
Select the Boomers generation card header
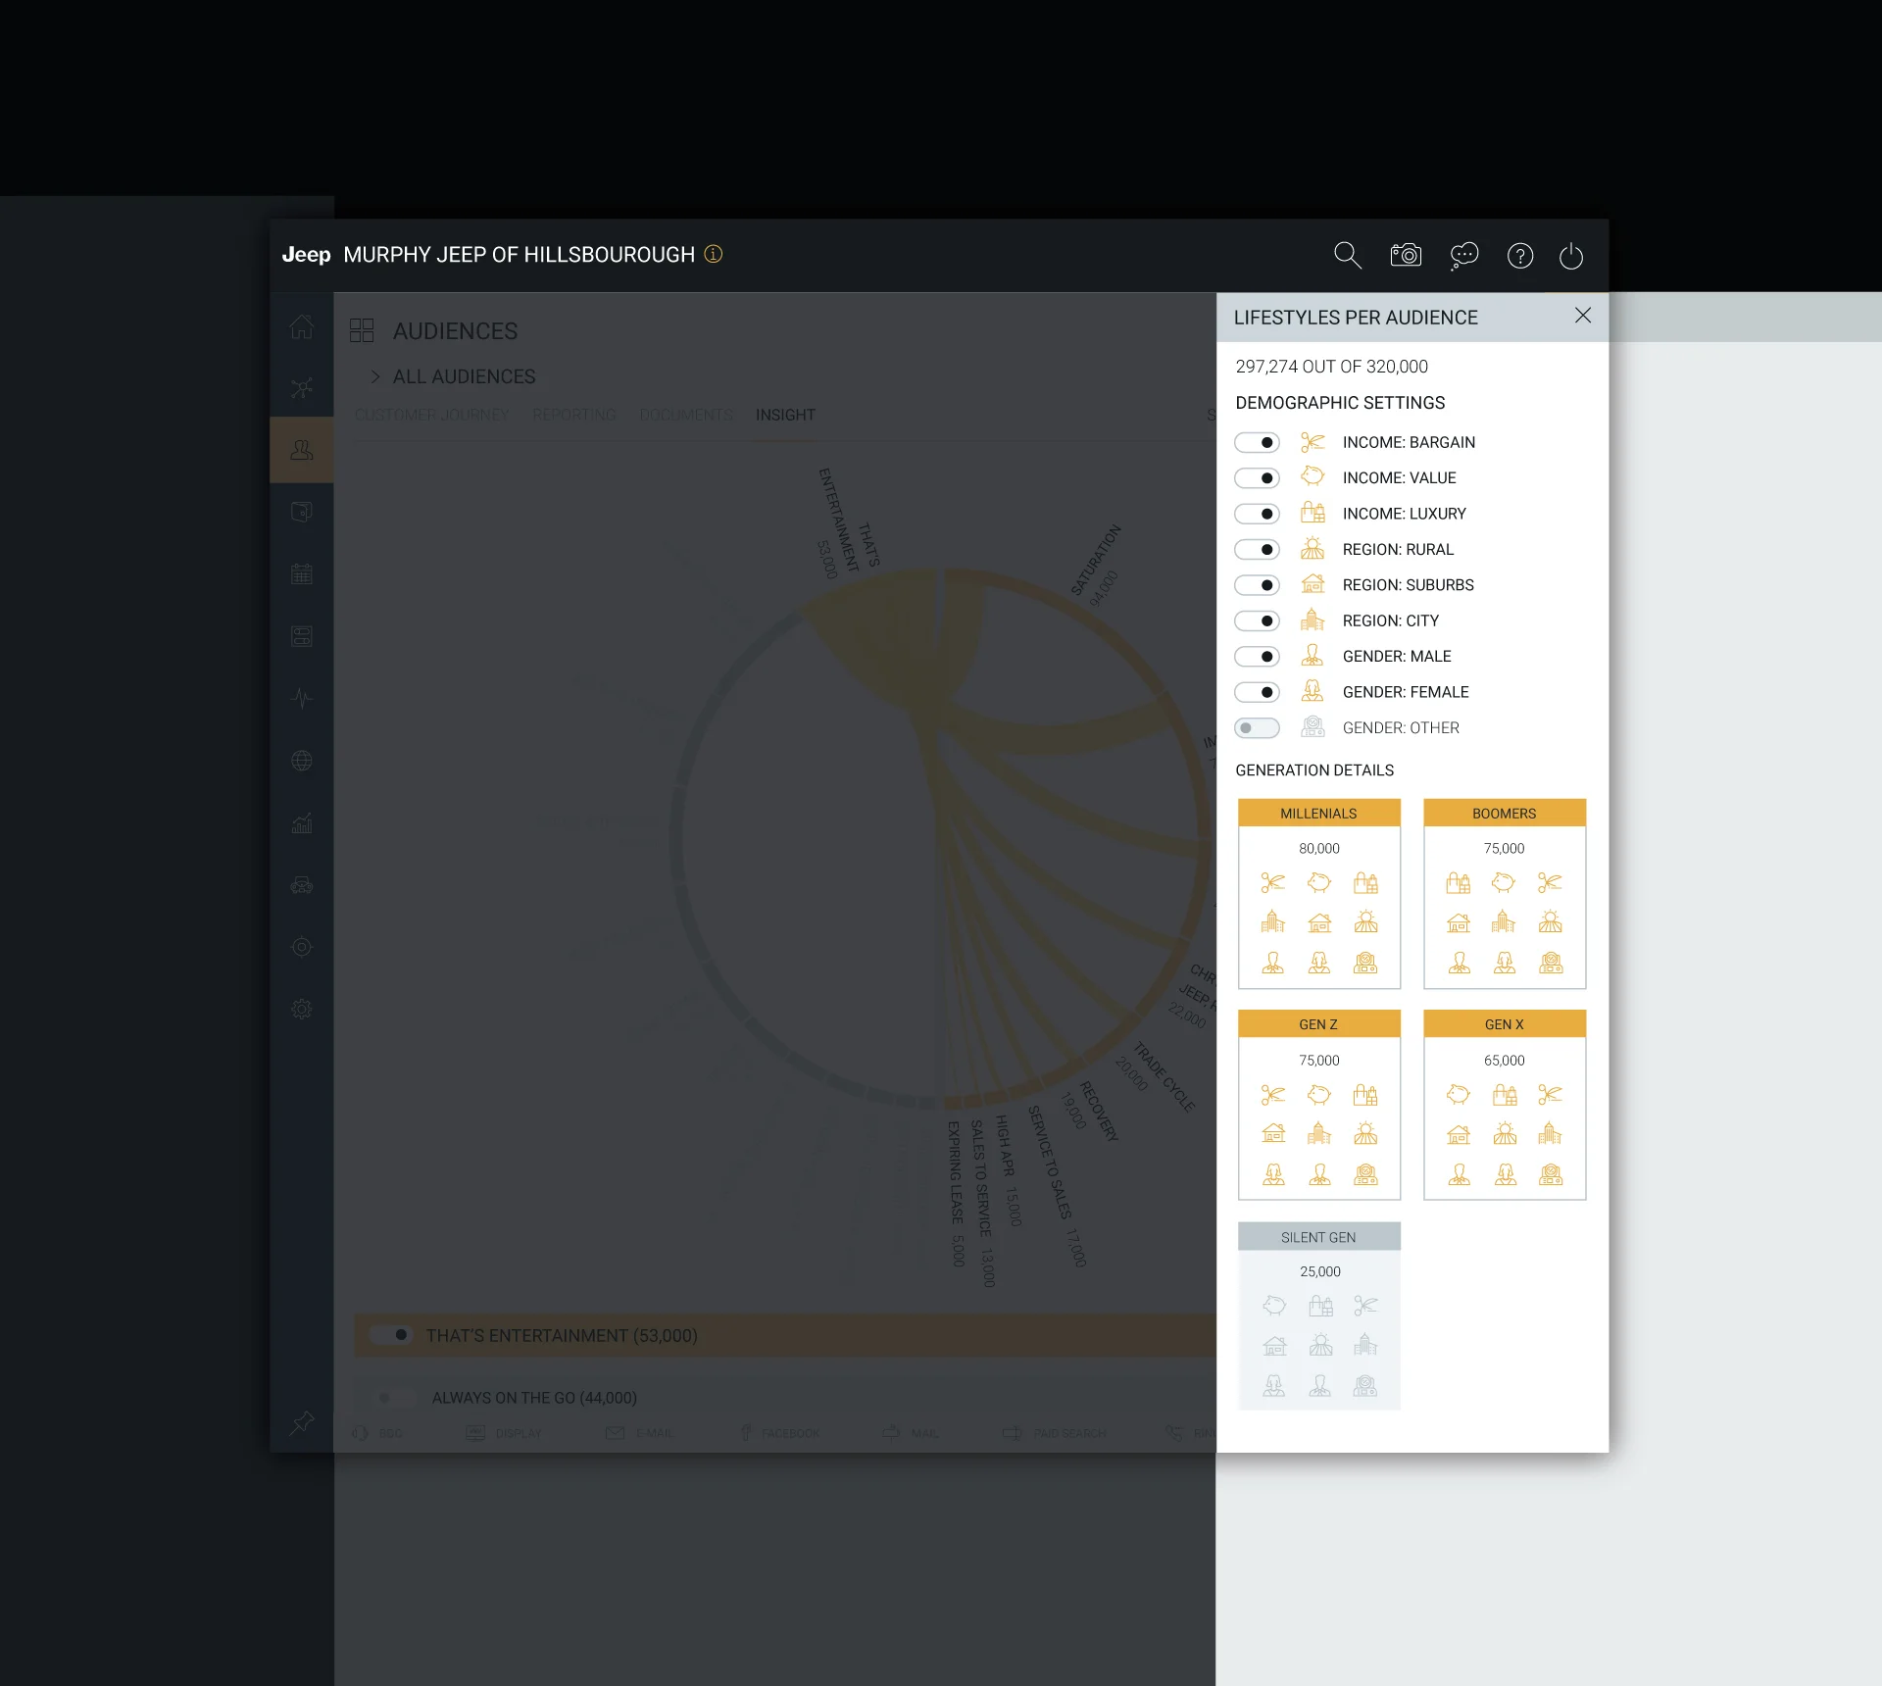1504,814
